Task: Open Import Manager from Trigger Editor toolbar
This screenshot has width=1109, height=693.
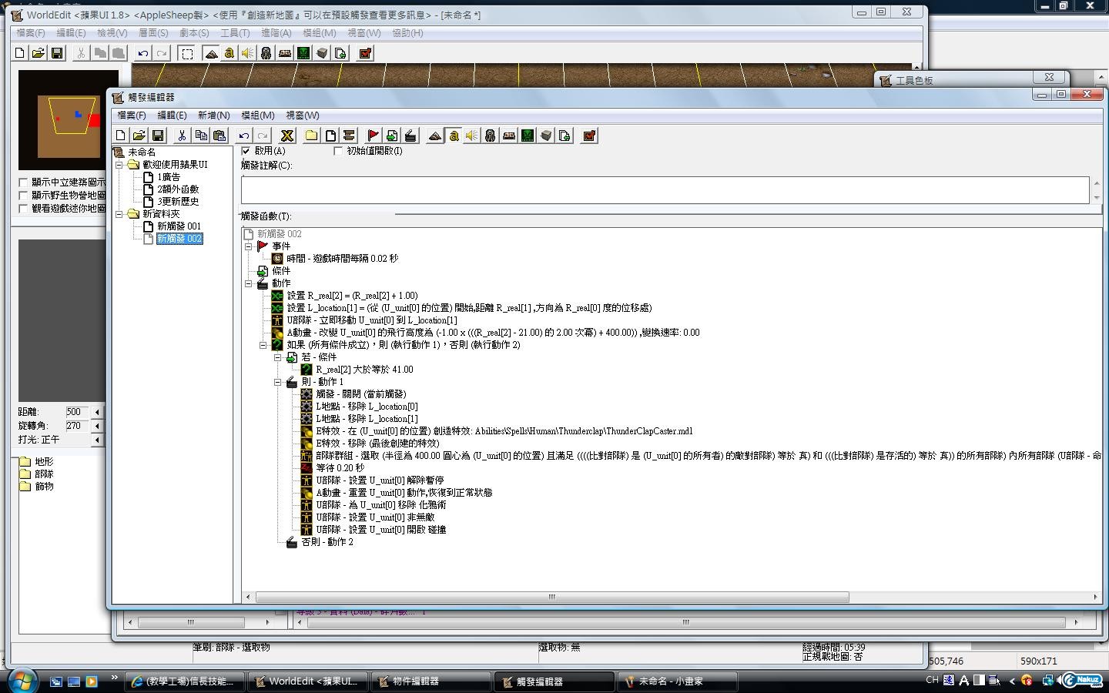Action: [565, 136]
